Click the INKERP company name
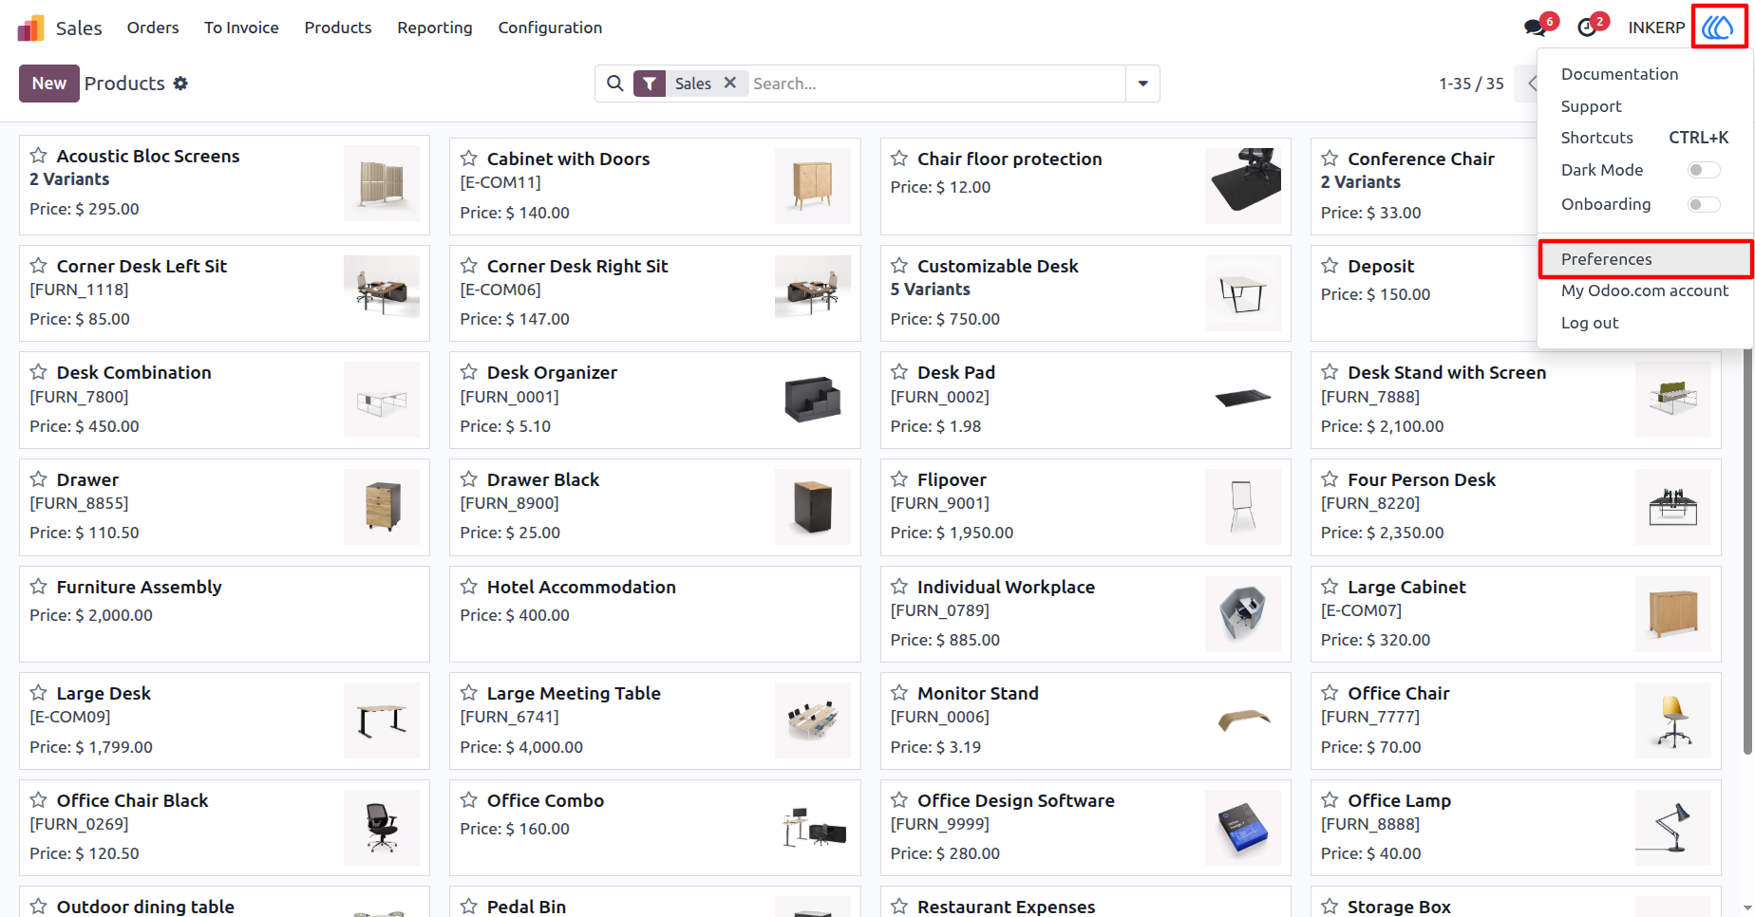The image size is (1755, 917). (1656, 28)
